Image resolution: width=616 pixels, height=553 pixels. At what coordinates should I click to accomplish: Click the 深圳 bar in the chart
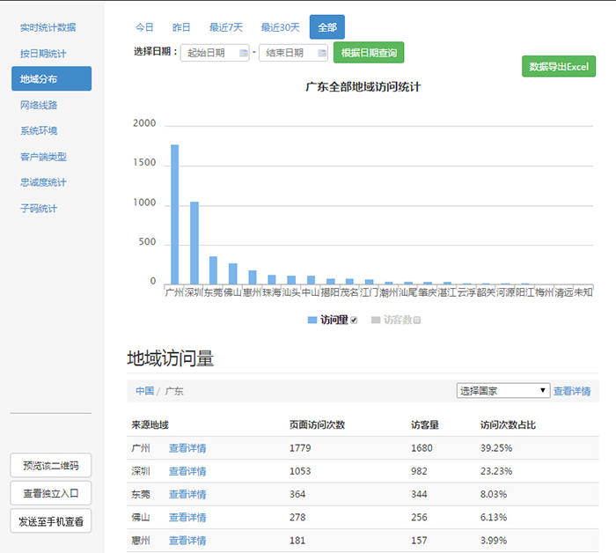tap(194, 242)
